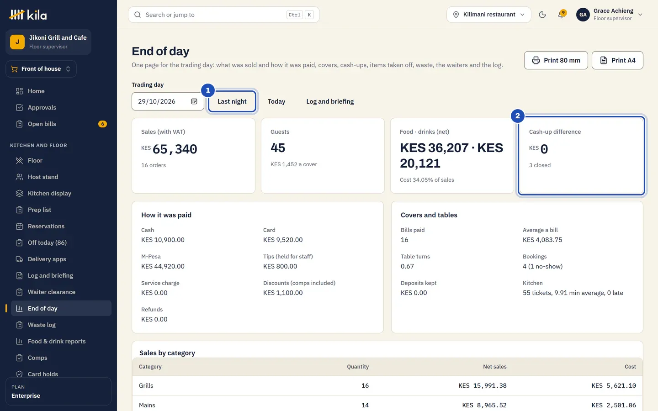Image resolution: width=658 pixels, height=411 pixels.
Task: Click the M-Pesa amount KES 44,920.00
Action: coord(163,266)
